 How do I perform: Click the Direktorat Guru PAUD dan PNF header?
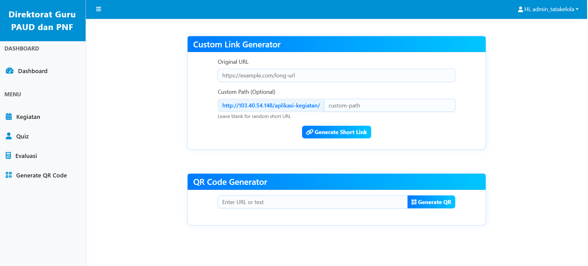pyautogui.click(x=42, y=20)
